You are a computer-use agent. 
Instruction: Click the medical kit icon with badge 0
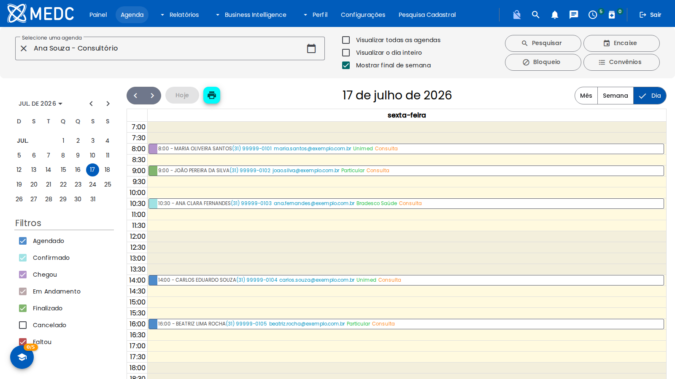[612, 15]
